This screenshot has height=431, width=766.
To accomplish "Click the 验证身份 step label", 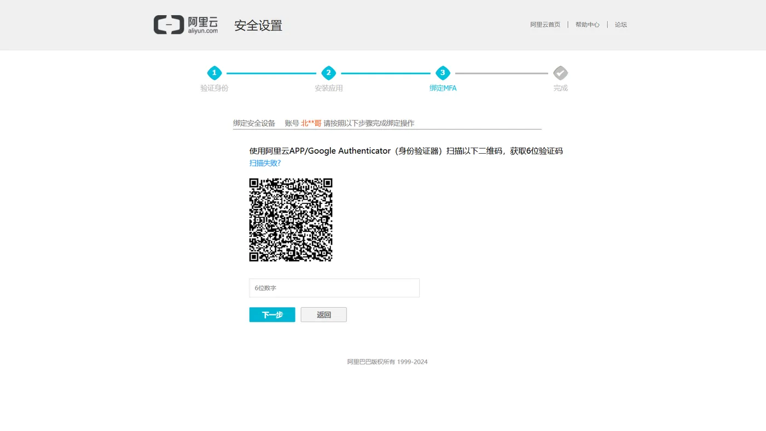I will point(214,88).
